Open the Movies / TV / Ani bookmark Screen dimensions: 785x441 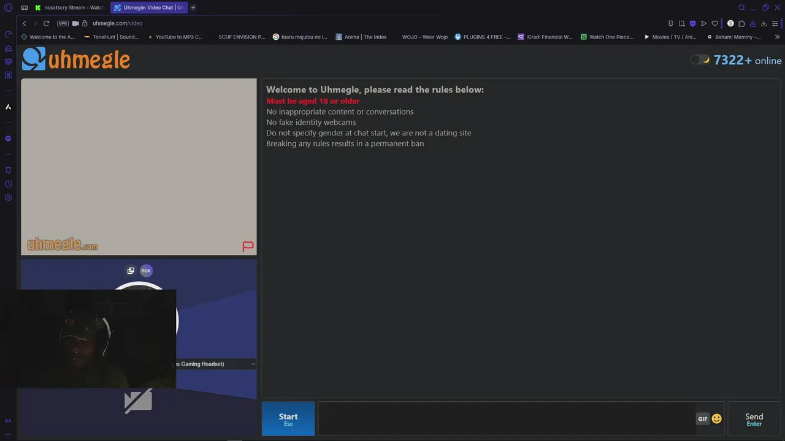pos(670,37)
